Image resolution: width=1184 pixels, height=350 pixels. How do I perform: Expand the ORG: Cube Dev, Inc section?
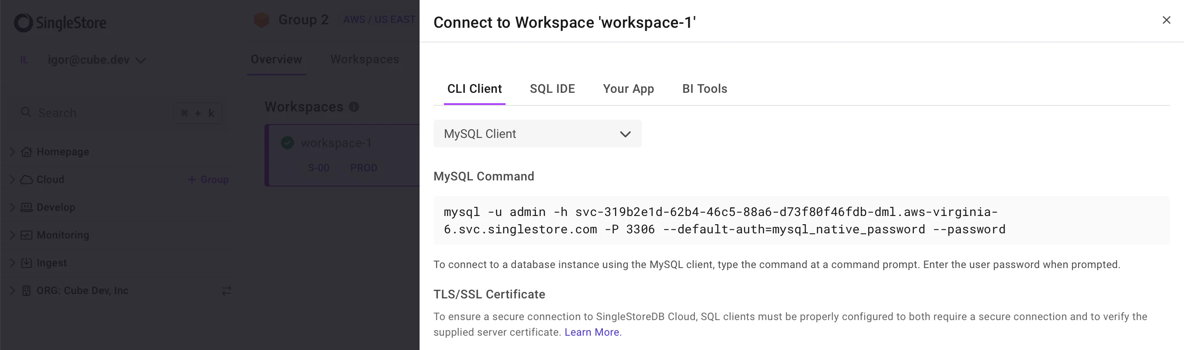coord(13,291)
